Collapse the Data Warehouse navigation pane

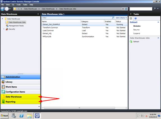click(x=38, y=14)
